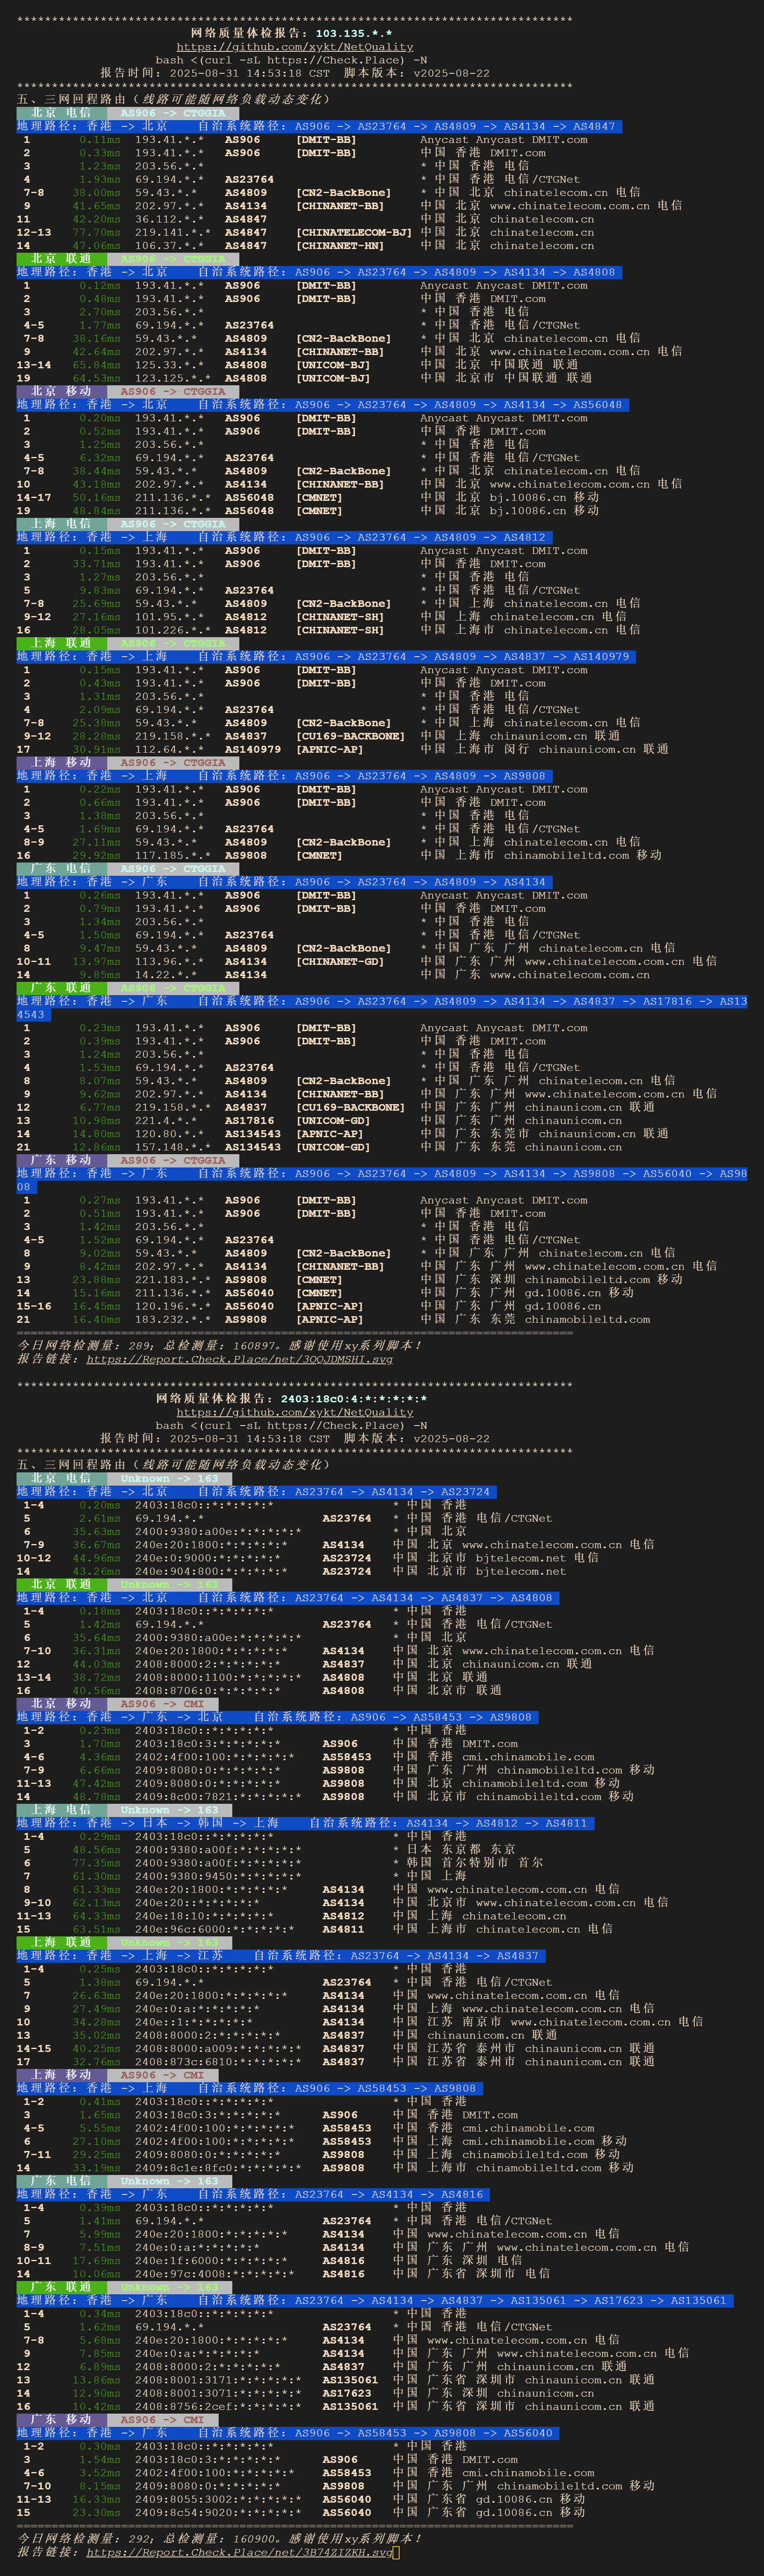
Task: Click latency '64.33ms' in IPv6 Shanghai Telecom route
Action: pyautogui.click(x=97, y=1916)
